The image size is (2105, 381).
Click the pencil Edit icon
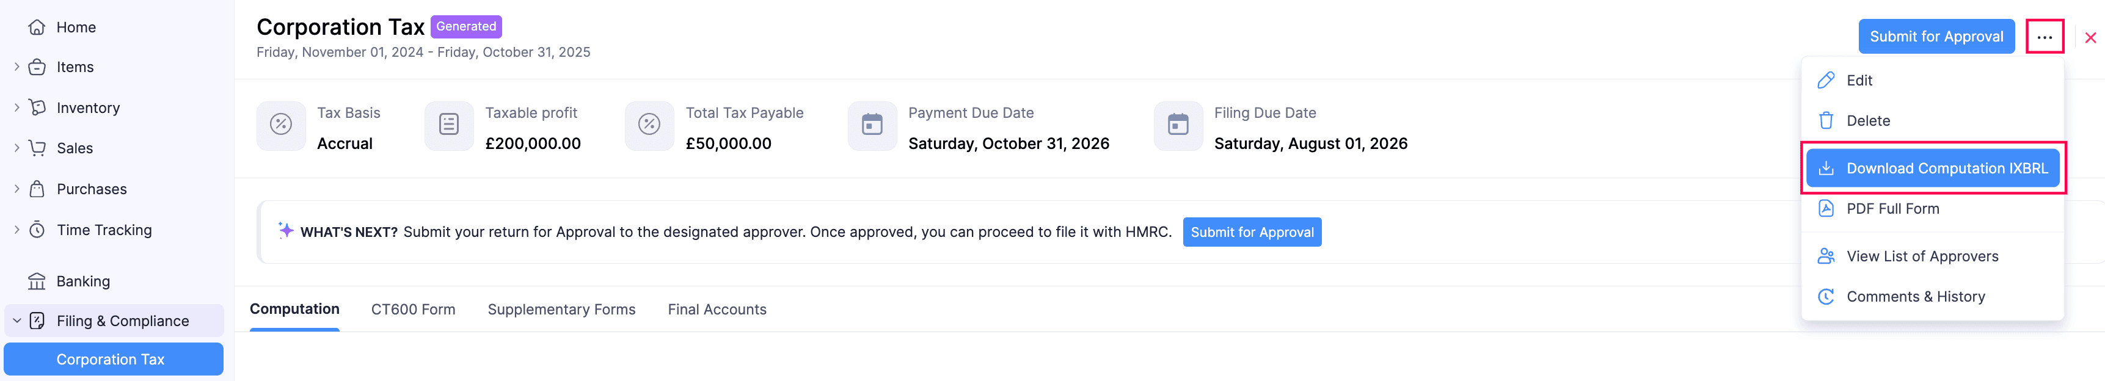tap(1825, 80)
